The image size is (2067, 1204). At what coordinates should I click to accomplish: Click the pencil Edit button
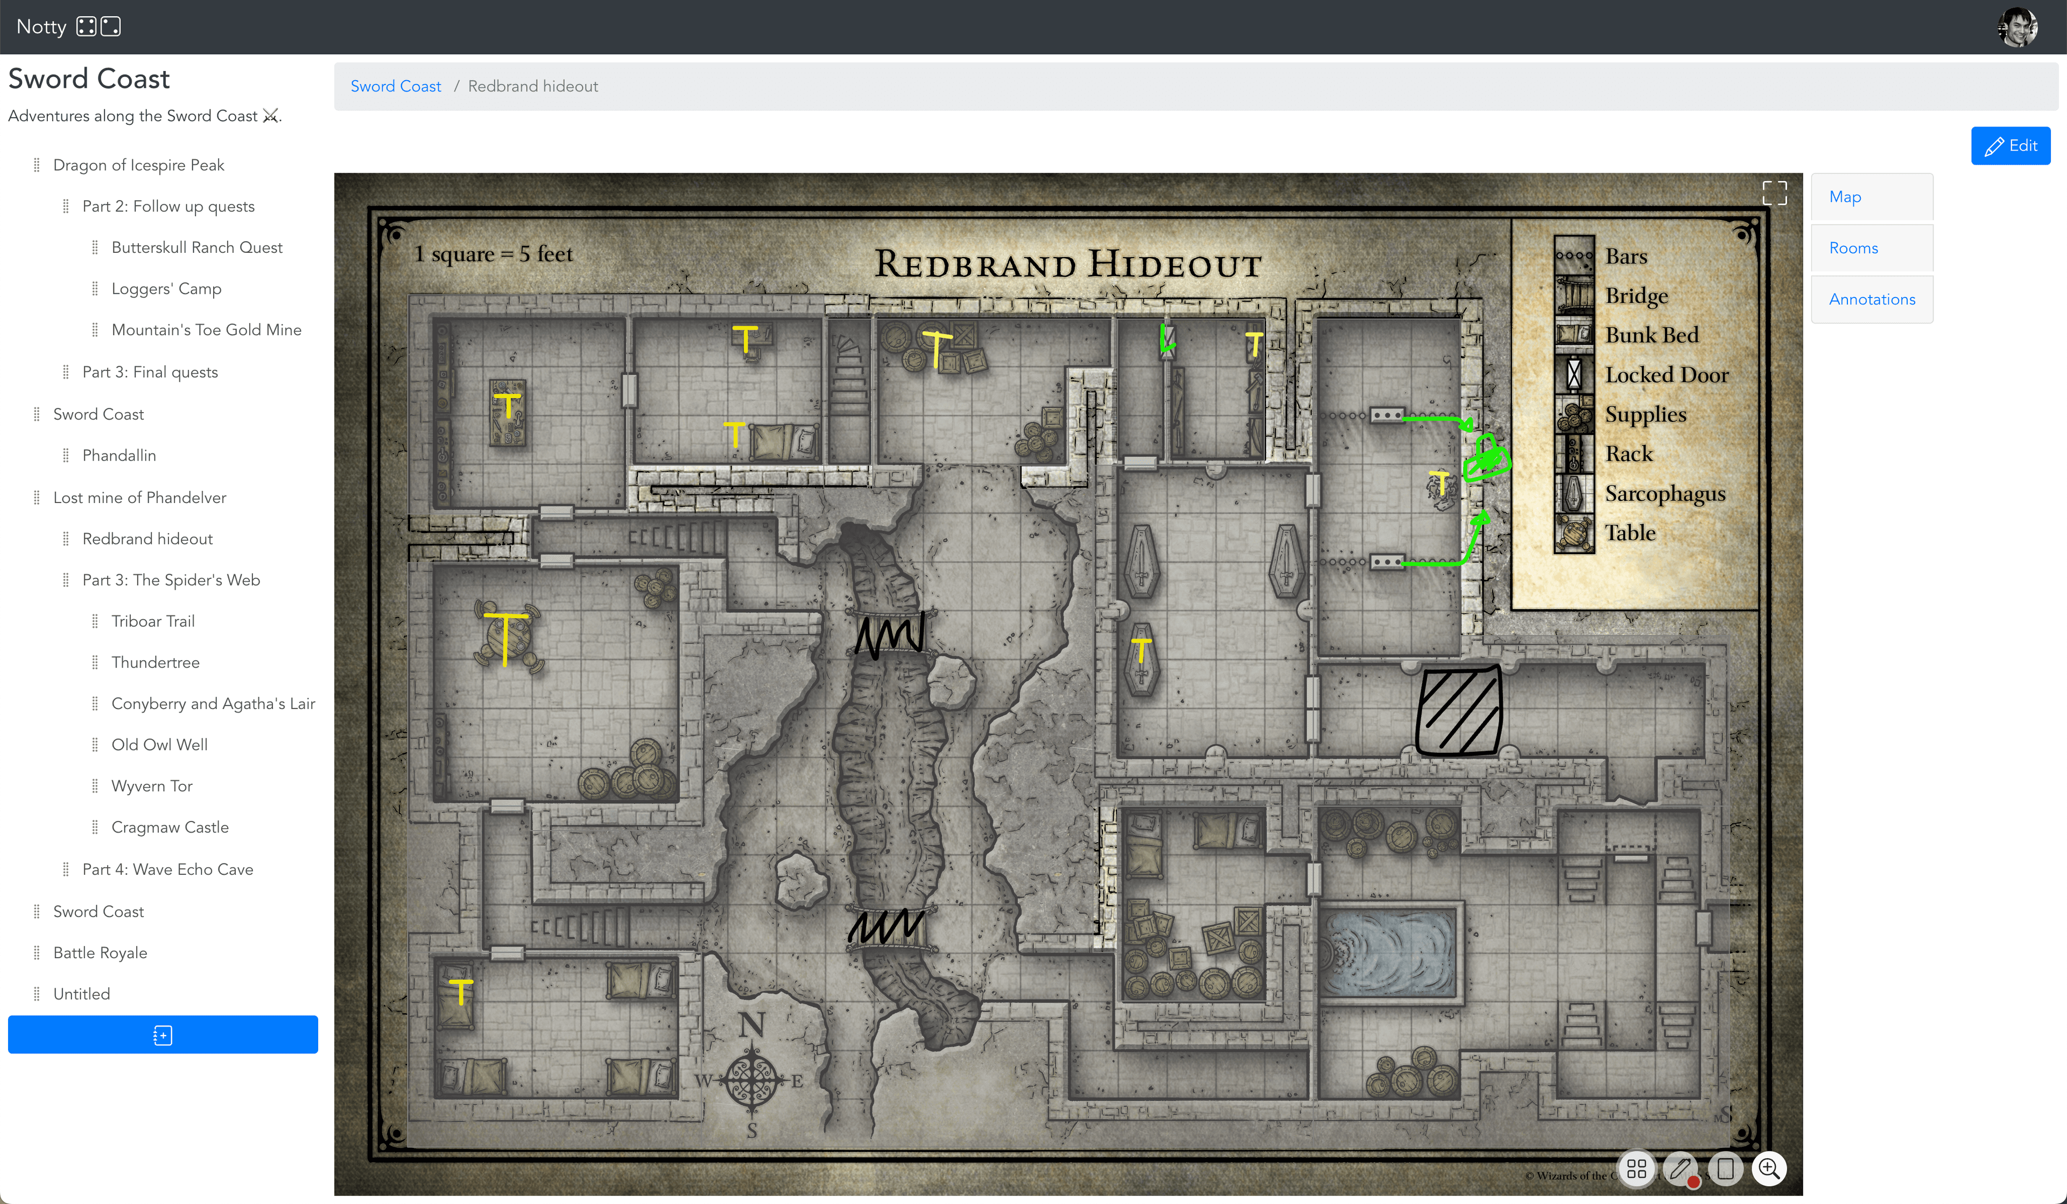coord(2009,146)
